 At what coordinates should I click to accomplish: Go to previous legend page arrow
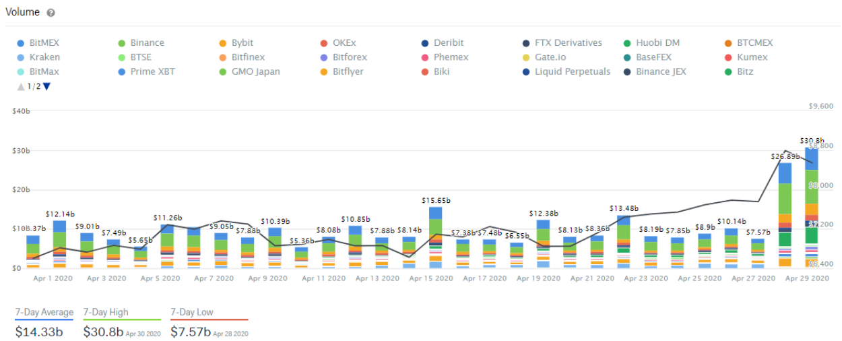tap(21, 86)
